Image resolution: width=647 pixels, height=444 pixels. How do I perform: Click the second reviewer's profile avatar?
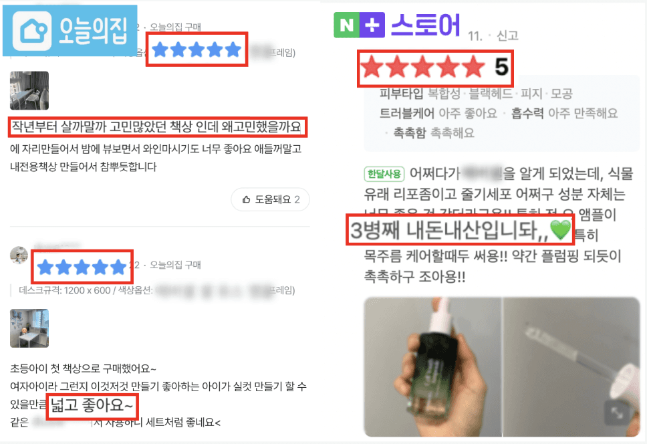[19, 255]
